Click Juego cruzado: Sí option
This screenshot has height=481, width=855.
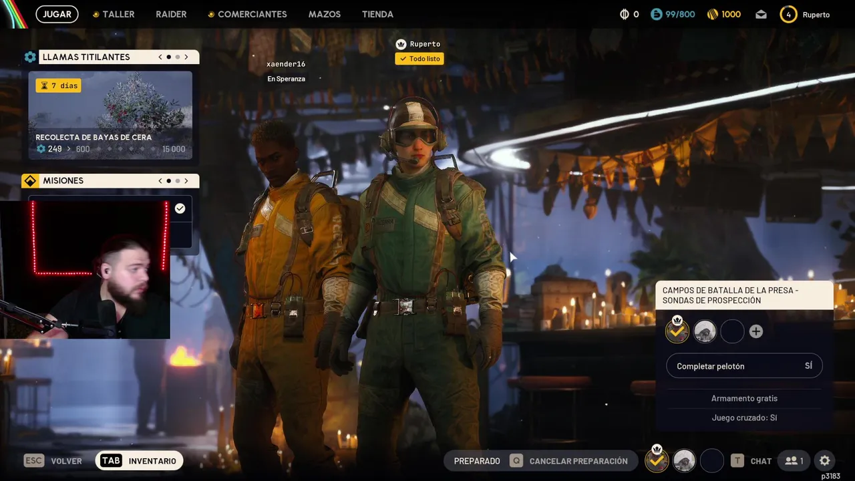tap(744, 418)
